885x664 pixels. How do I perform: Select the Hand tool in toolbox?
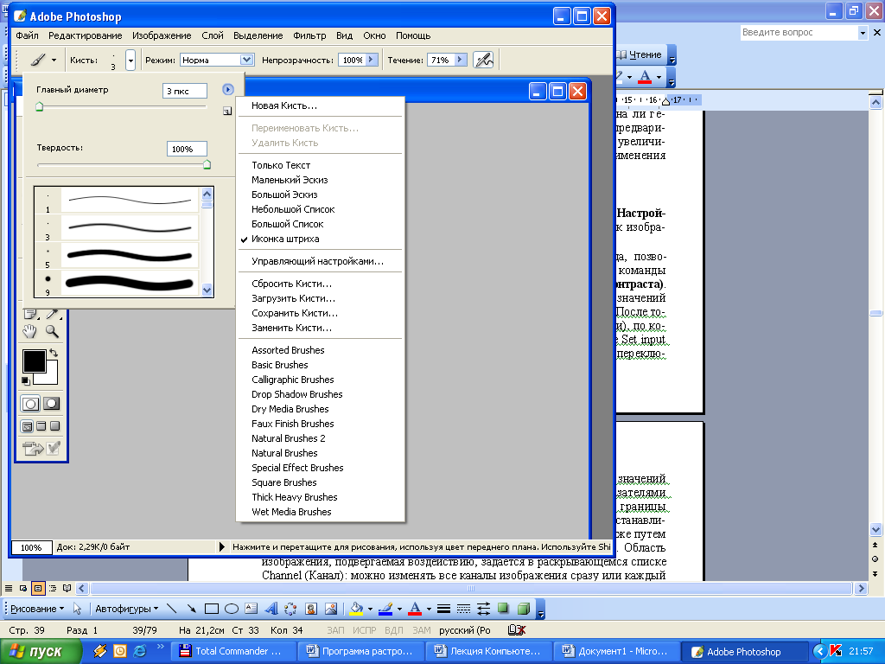[x=29, y=331]
